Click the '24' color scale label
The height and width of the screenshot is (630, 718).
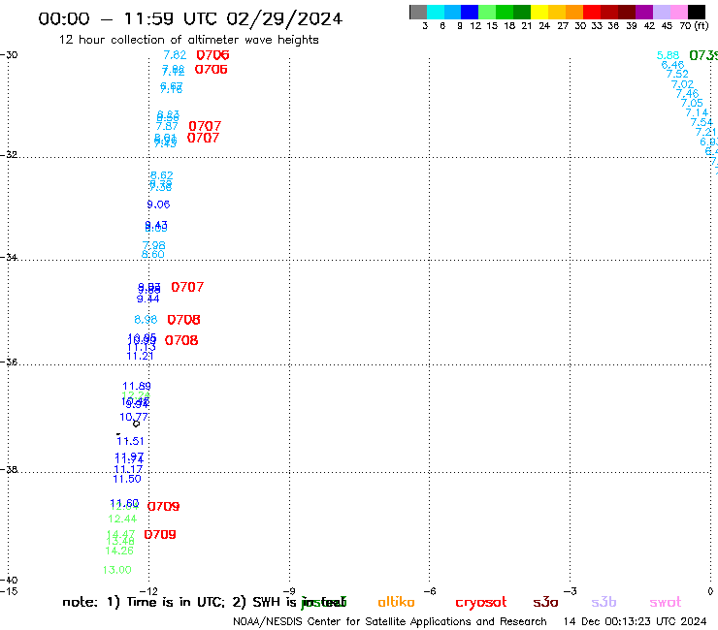tap(544, 26)
